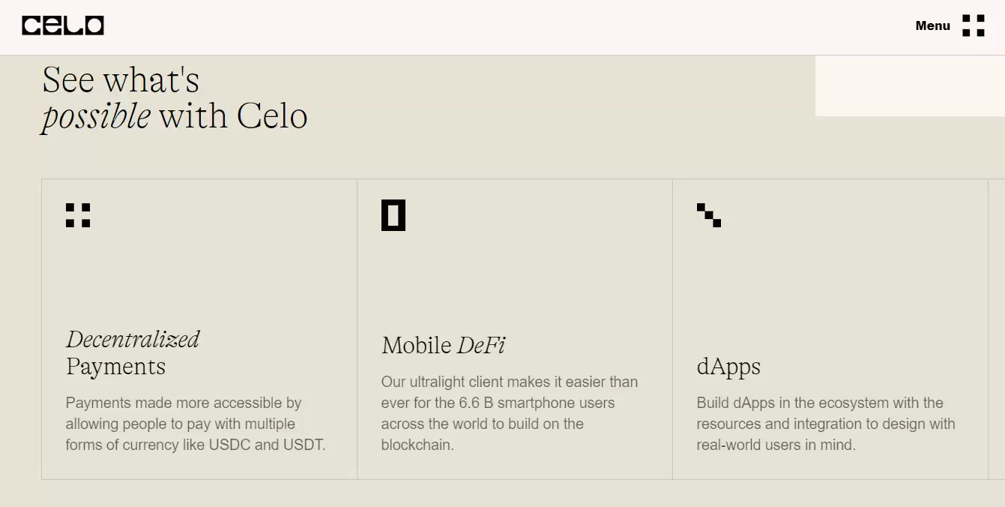Click the "See what's" heading line
Image resolution: width=1005 pixels, height=507 pixels.
point(121,80)
